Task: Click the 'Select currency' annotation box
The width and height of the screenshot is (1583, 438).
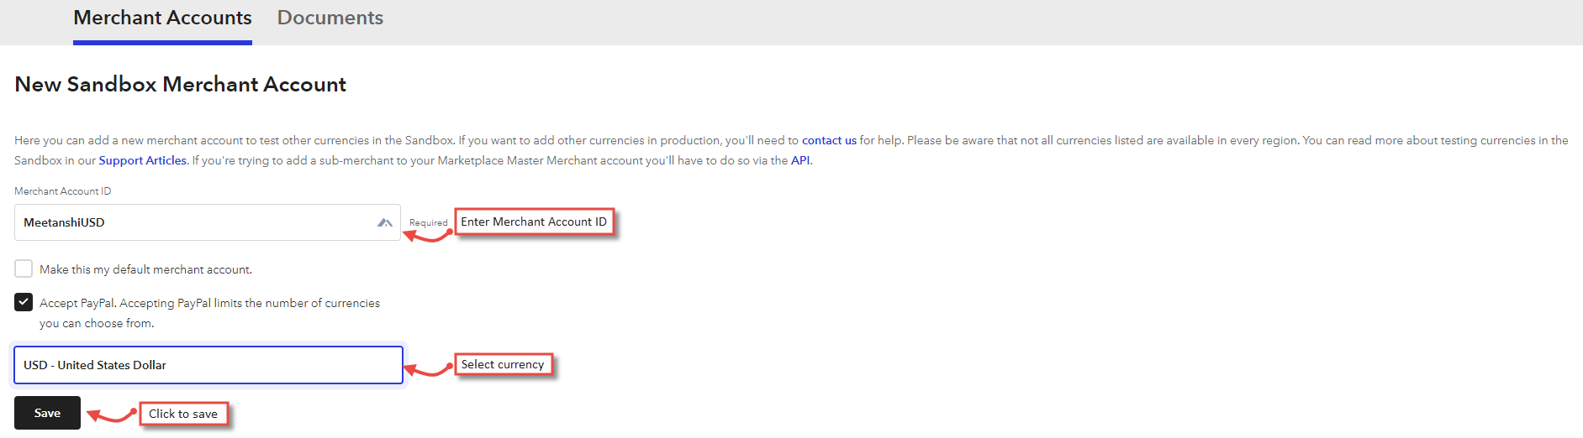Action: (x=503, y=364)
